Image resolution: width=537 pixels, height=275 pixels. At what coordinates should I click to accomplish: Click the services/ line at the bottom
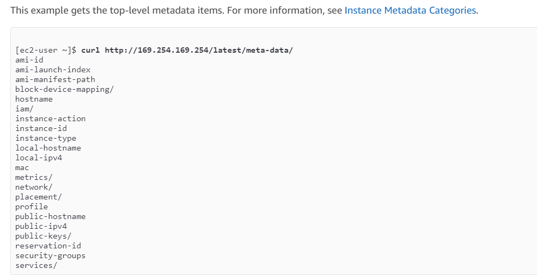click(36, 265)
